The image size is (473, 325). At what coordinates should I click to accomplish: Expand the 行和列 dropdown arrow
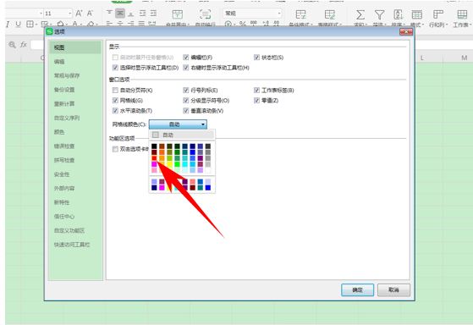click(x=447, y=25)
